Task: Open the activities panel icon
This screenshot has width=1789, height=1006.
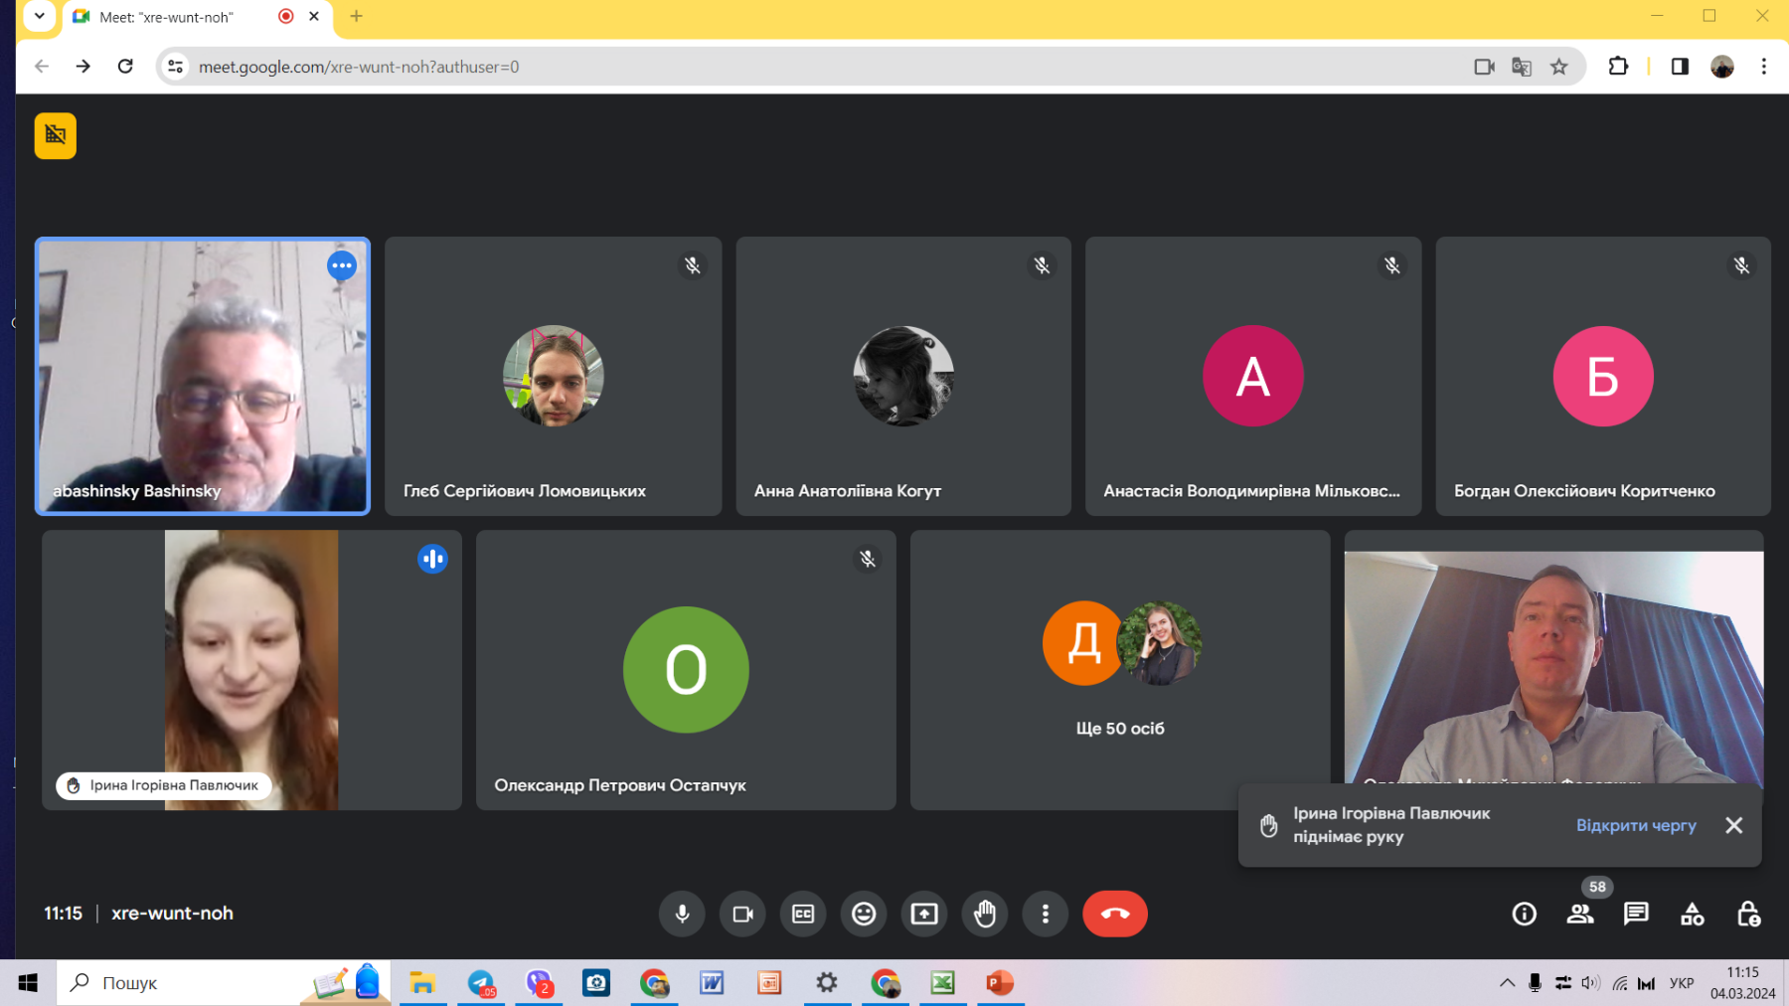Action: click(x=1692, y=914)
